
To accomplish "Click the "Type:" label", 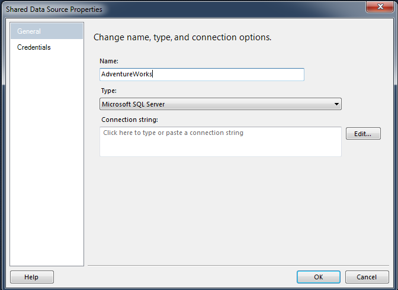I will coord(109,91).
